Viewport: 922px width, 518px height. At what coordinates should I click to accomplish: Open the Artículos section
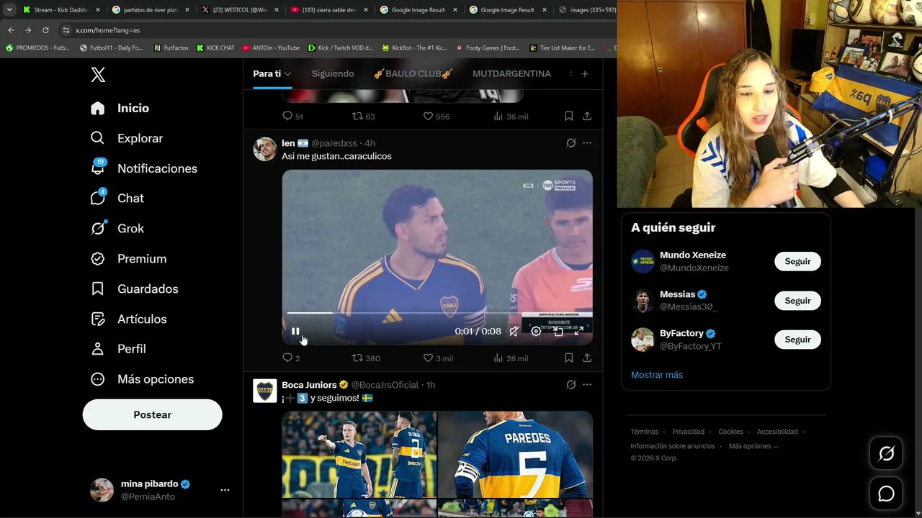[128, 319]
